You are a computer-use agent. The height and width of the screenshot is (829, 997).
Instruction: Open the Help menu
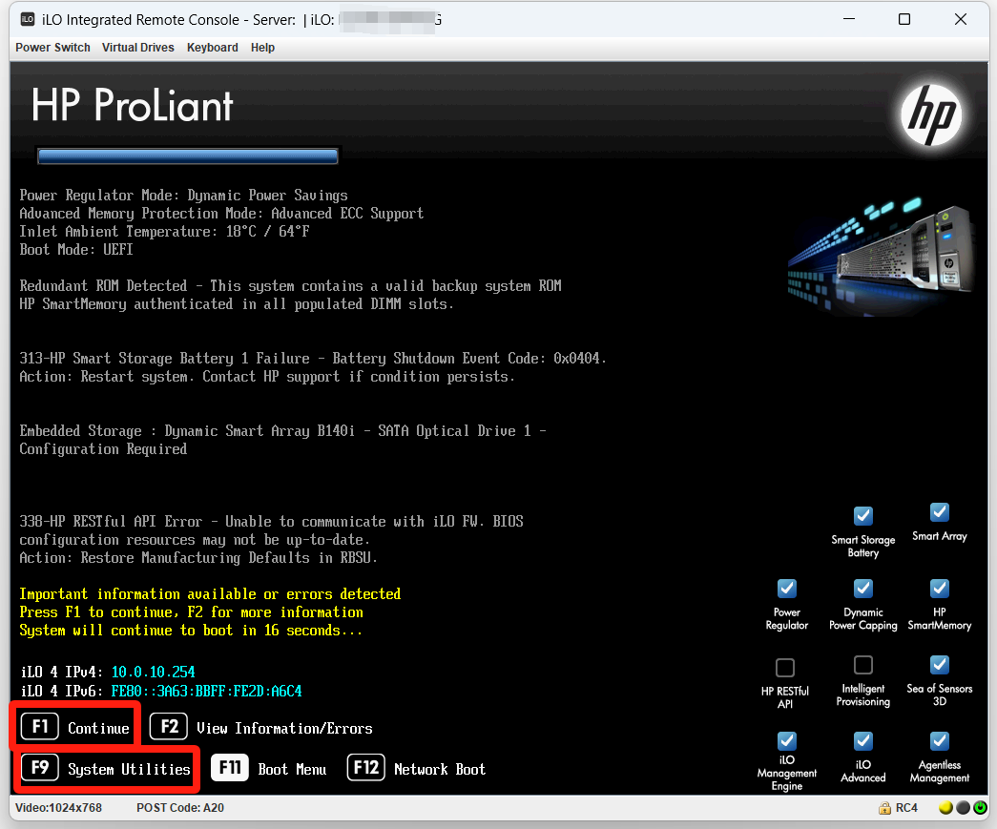(x=262, y=48)
